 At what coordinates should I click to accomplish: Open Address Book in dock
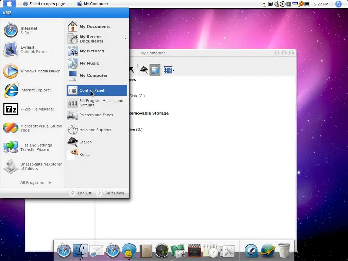145,250
